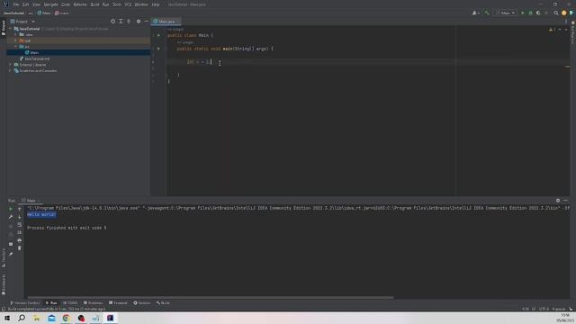The height and width of the screenshot is (324, 576).
Task: Toggle the Project side tool window button
Action: click(x=4, y=28)
